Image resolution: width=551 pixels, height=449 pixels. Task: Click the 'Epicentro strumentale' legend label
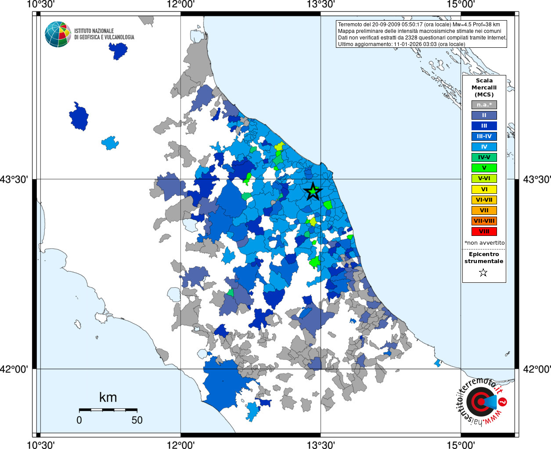[484, 258]
